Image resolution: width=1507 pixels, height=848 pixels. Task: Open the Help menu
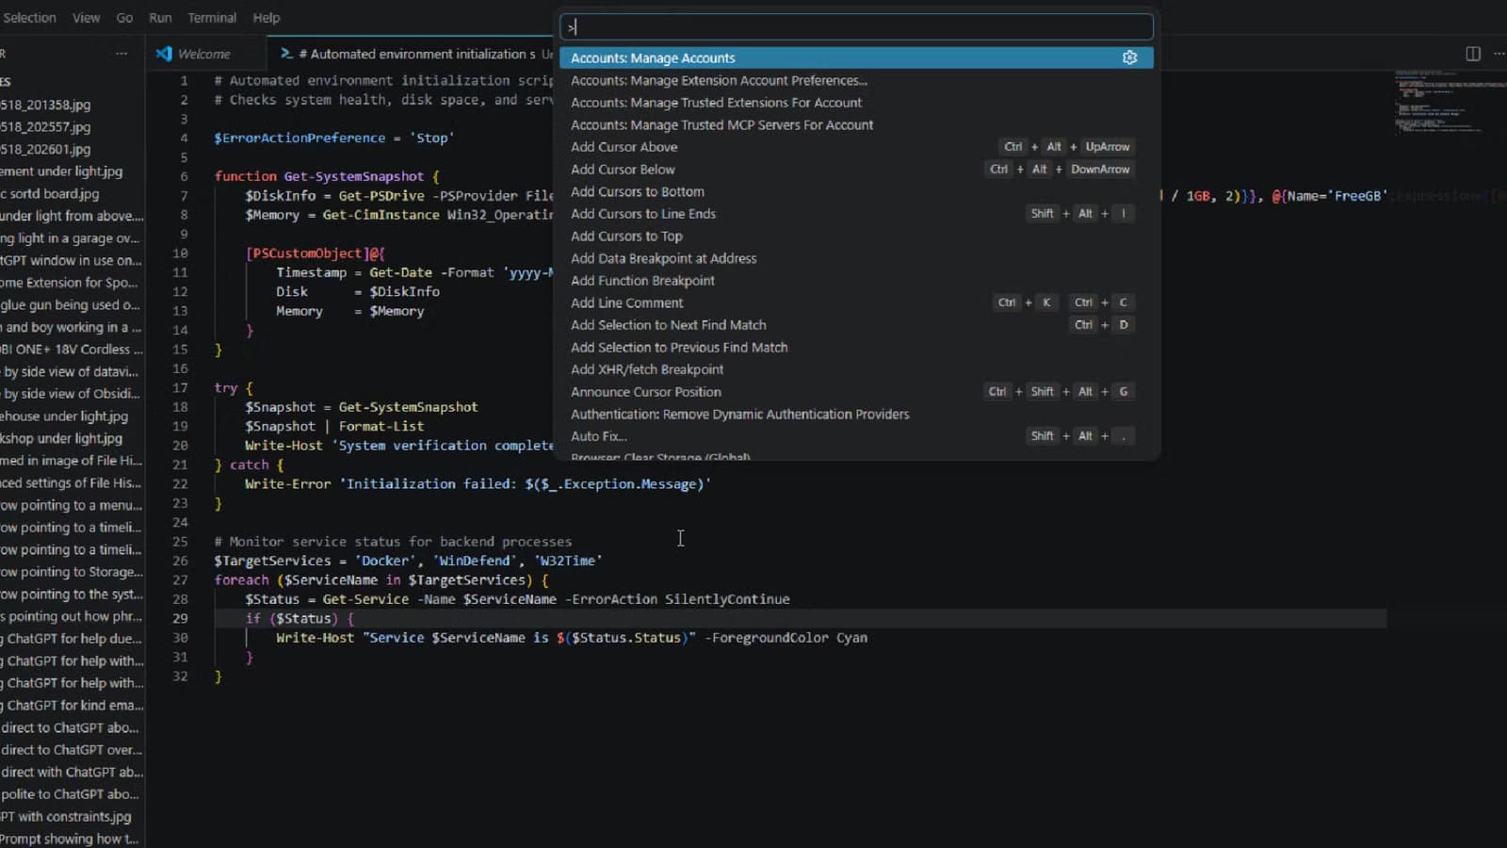pos(267,17)
